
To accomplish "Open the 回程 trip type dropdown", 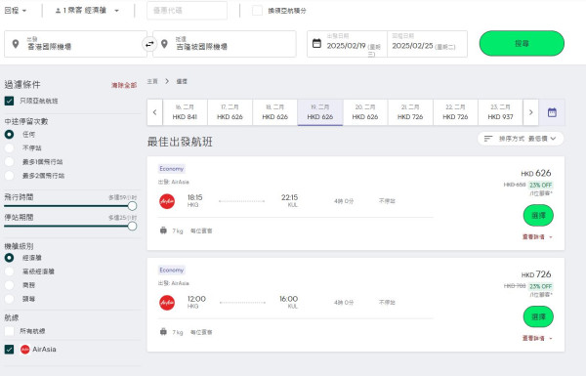I will (16, 11).
